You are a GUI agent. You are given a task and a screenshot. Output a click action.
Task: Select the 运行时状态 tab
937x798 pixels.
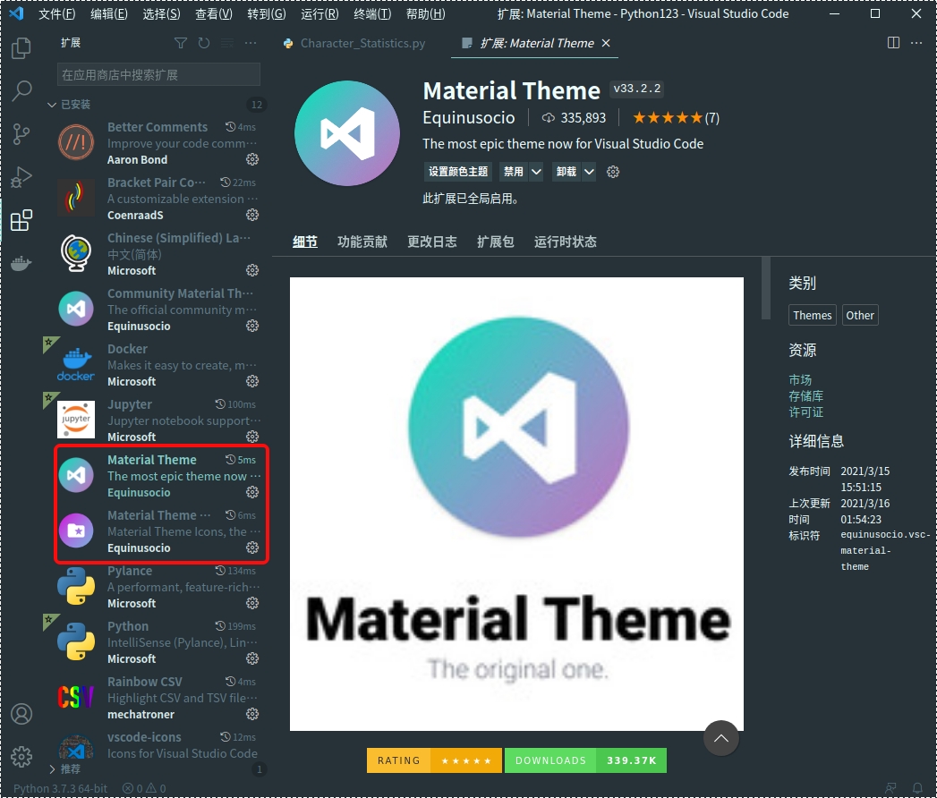click(566, 242)
